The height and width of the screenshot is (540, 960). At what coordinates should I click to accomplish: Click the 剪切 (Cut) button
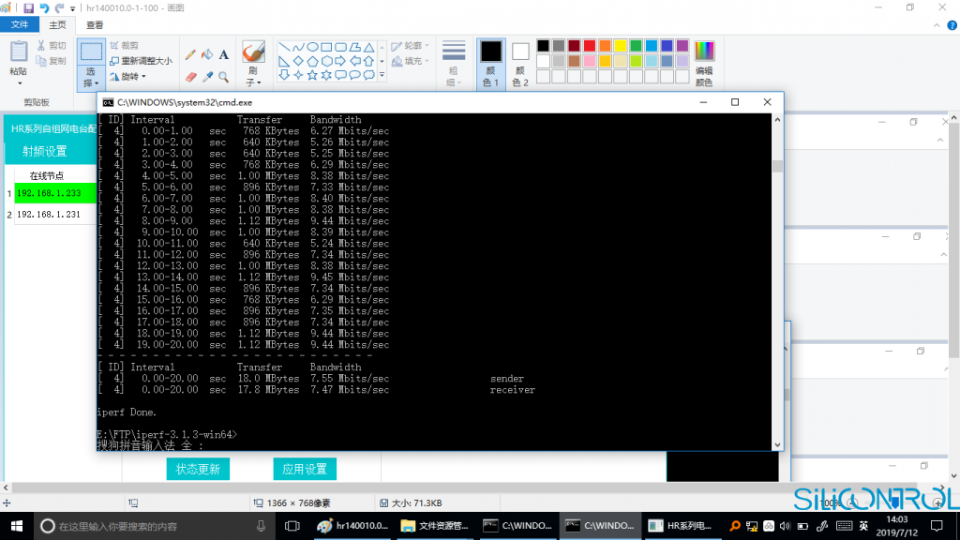pyautogui.click(x=52, y=45)
